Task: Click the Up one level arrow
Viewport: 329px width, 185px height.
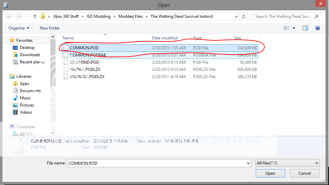Action: [x=35, y=16]
